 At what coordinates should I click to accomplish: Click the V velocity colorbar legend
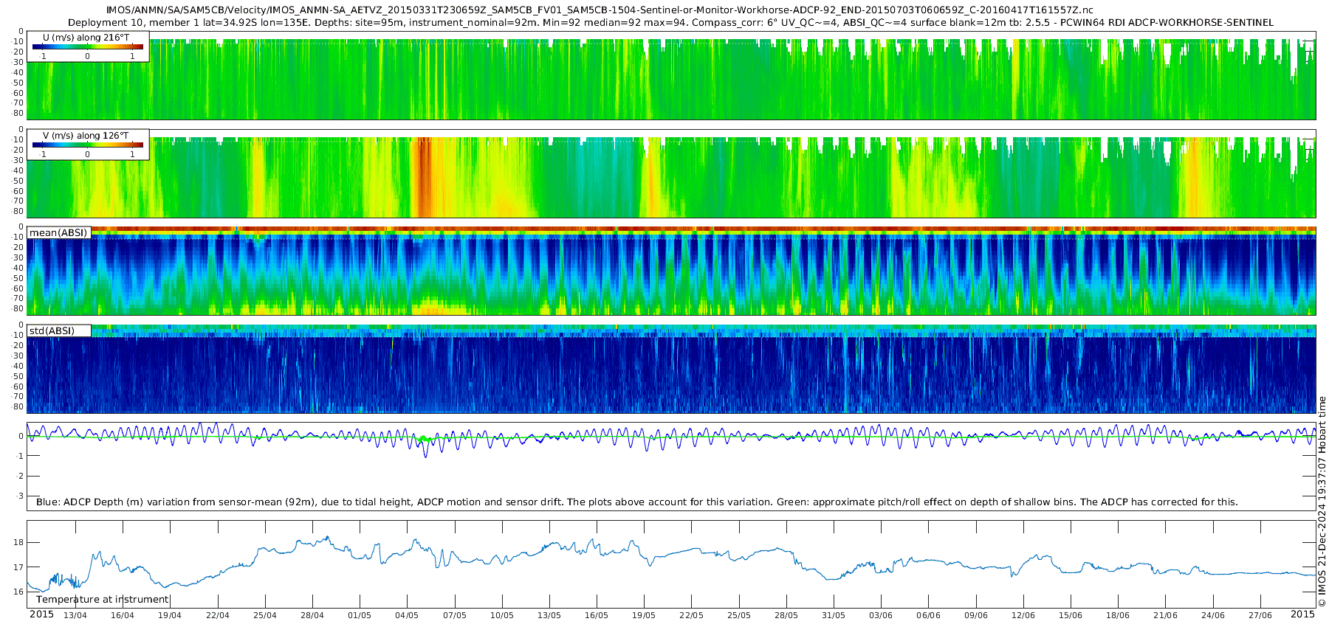pos(88,145)
